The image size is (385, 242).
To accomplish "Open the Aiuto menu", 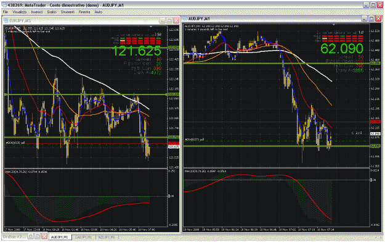I will point(98,12).
